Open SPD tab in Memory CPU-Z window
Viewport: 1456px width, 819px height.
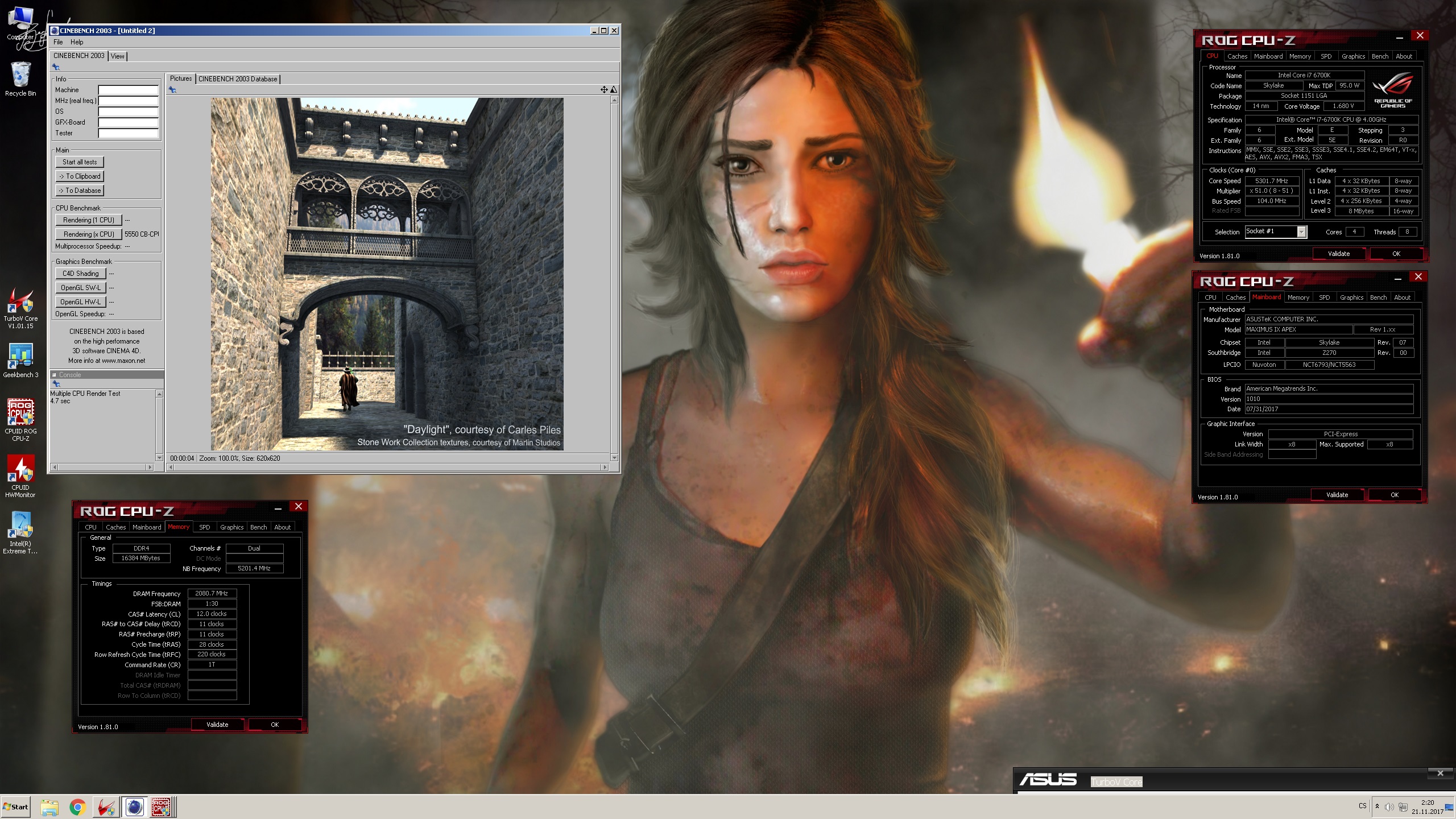(205, 527)
